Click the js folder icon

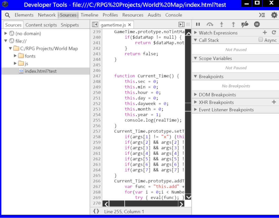[x=21, y=63]
